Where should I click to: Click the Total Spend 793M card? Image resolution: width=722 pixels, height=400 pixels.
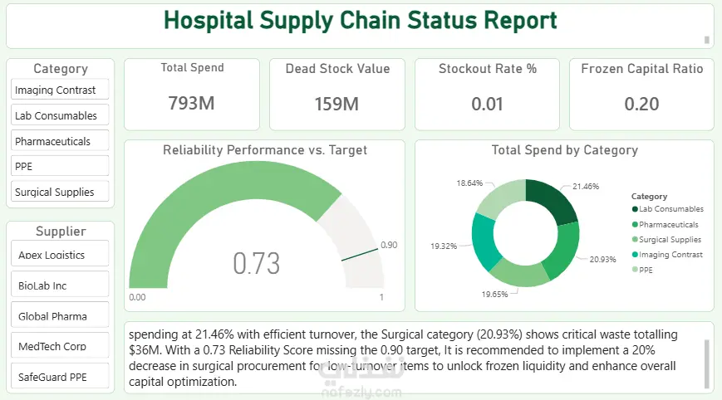tap(192, 93)
